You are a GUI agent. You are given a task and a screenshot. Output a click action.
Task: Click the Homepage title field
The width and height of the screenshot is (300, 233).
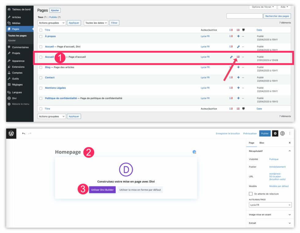[x=68, y=151]
